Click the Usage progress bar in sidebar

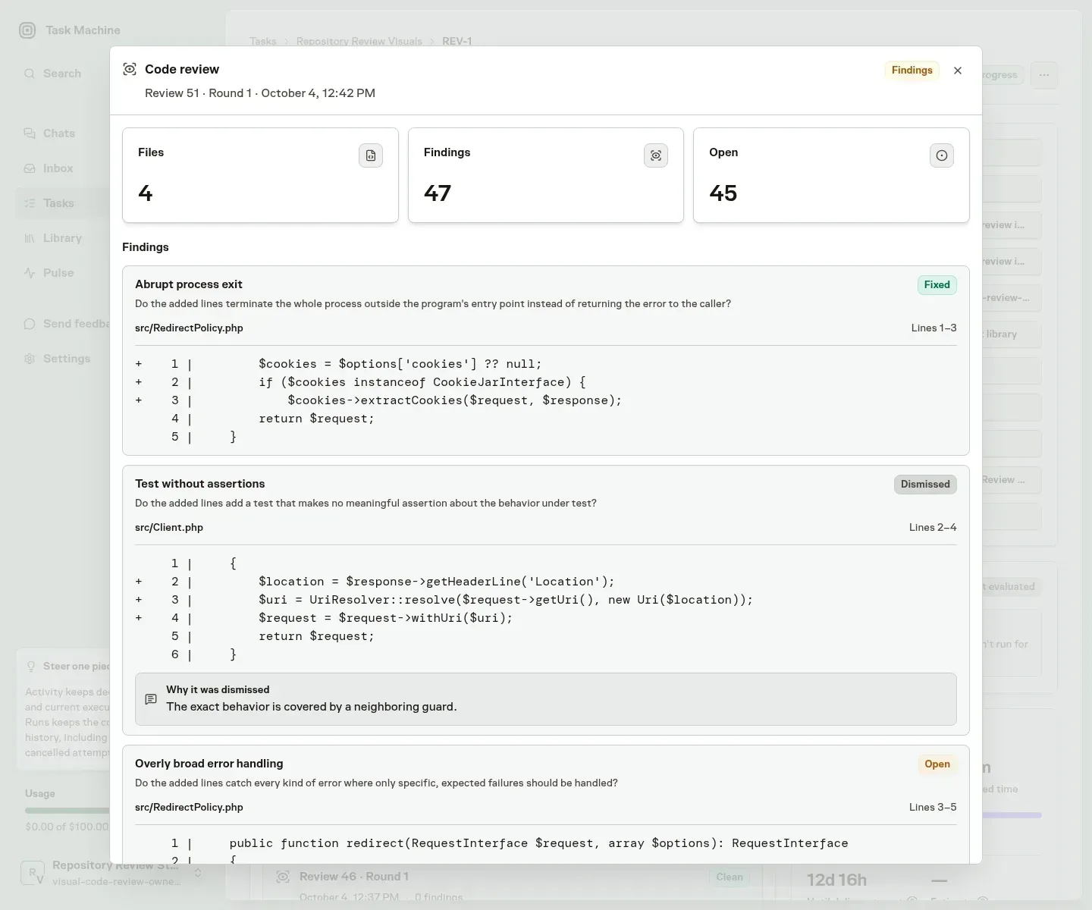coord(67,811)
